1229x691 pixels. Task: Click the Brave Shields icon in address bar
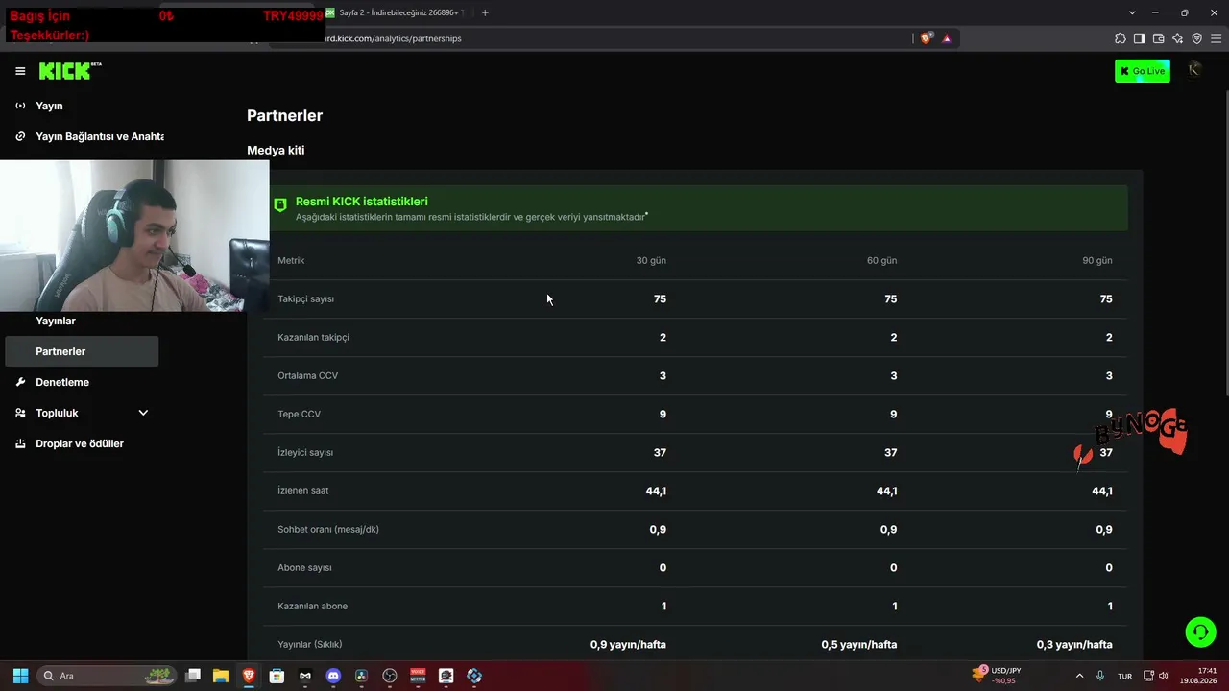tap(926, 38)
